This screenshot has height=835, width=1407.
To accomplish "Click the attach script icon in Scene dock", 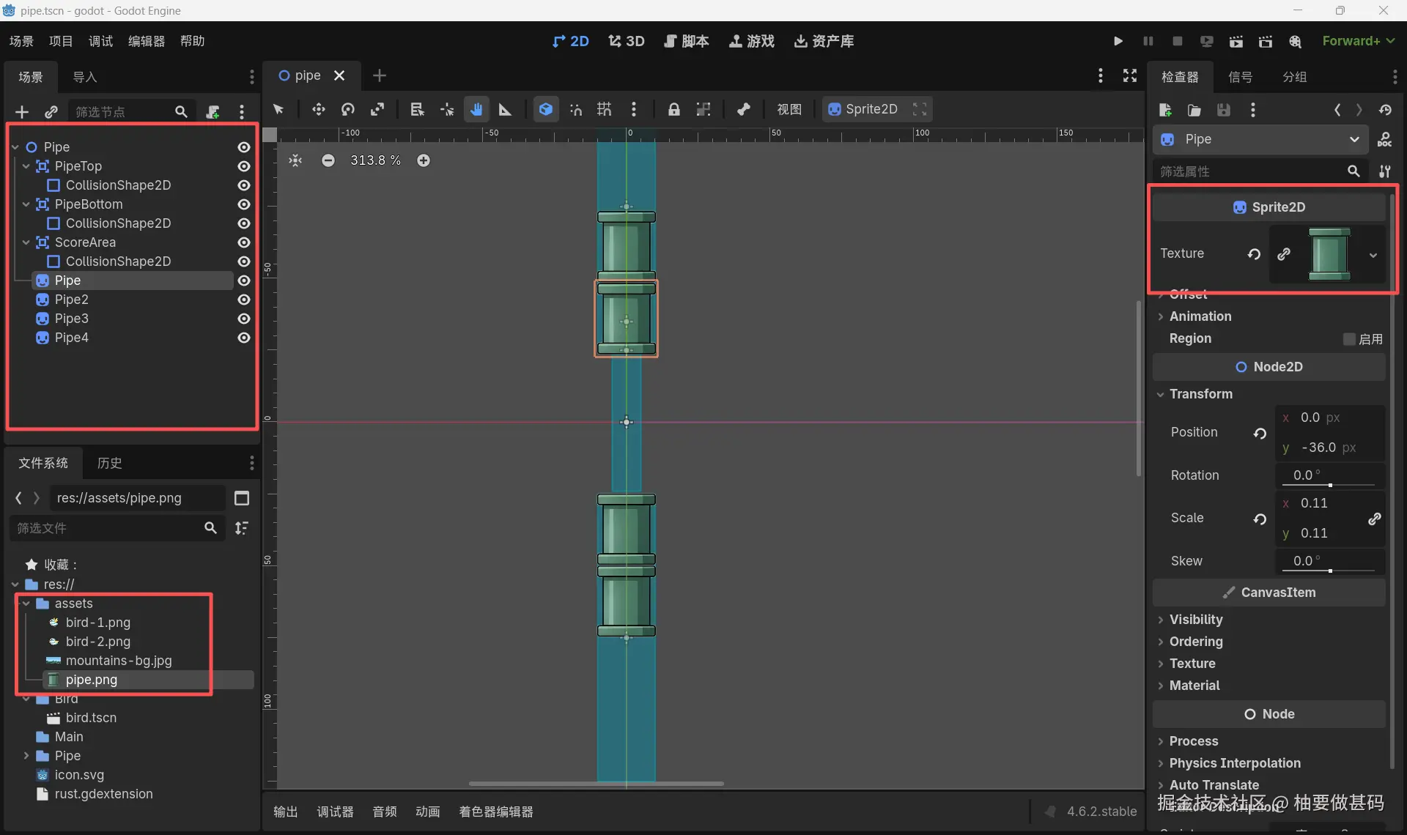I will pyautogui.click(x=213, y=111).
